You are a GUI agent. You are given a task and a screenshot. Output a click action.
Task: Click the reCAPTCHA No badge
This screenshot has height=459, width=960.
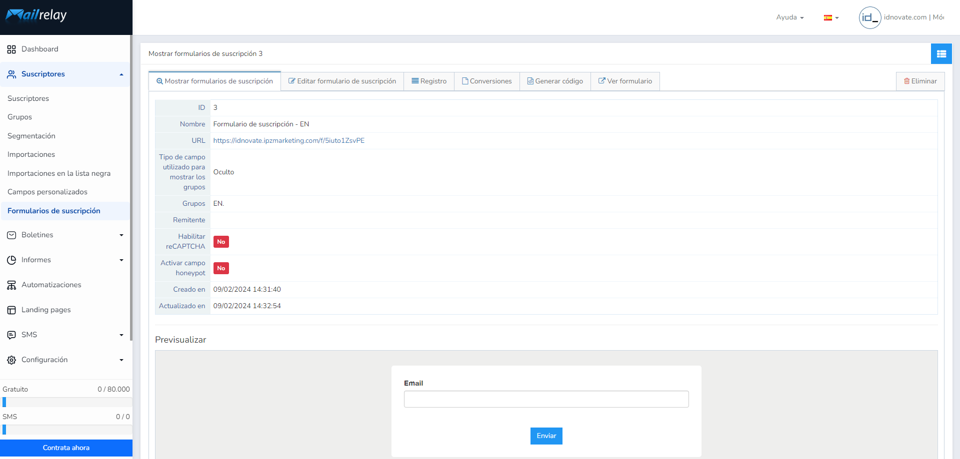221,242
